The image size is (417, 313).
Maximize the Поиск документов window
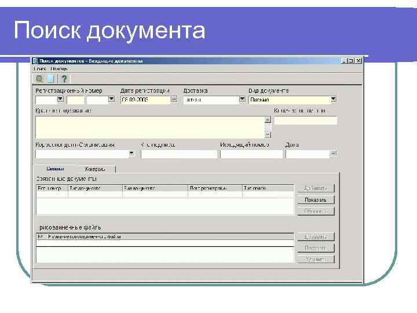[x=351, y=61]
